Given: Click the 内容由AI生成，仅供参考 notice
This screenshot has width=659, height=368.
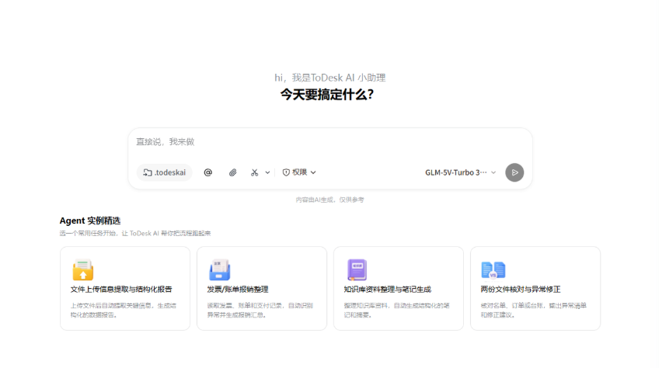Looking at the screenshot, I should 330,200.
